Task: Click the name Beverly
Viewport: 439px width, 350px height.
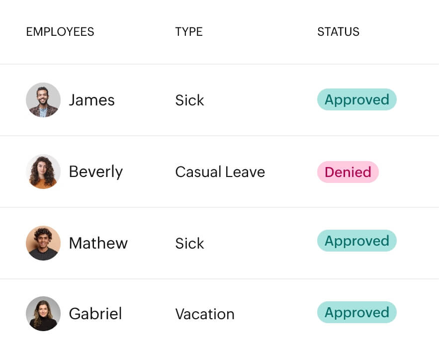Action: [95, 172]
